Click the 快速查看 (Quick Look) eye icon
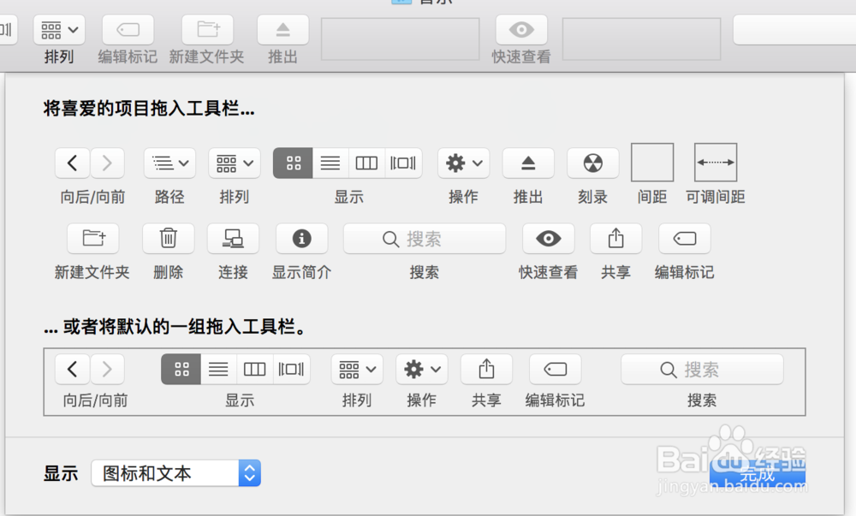This screenshot has height=516, width=856. [548, 239]
